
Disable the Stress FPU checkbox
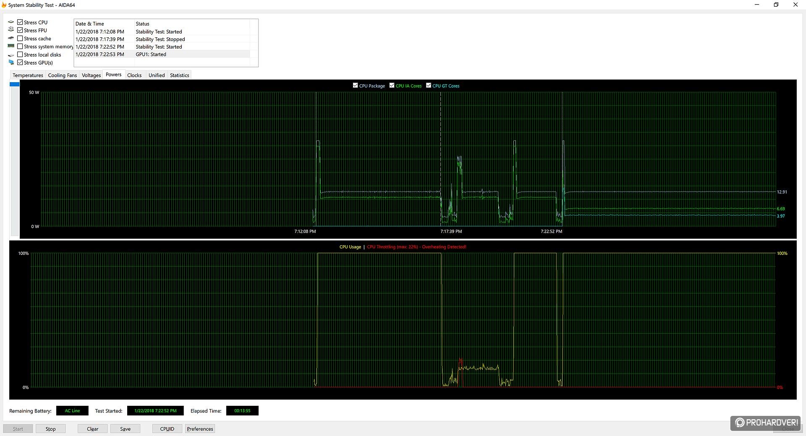[20, 30]
